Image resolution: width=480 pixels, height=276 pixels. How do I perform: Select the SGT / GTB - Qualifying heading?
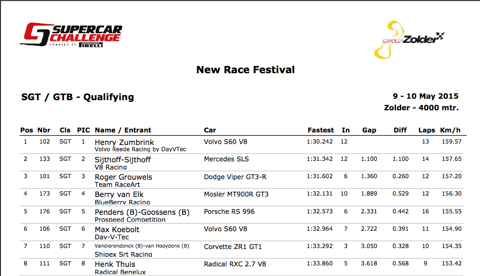coord(78,97)
